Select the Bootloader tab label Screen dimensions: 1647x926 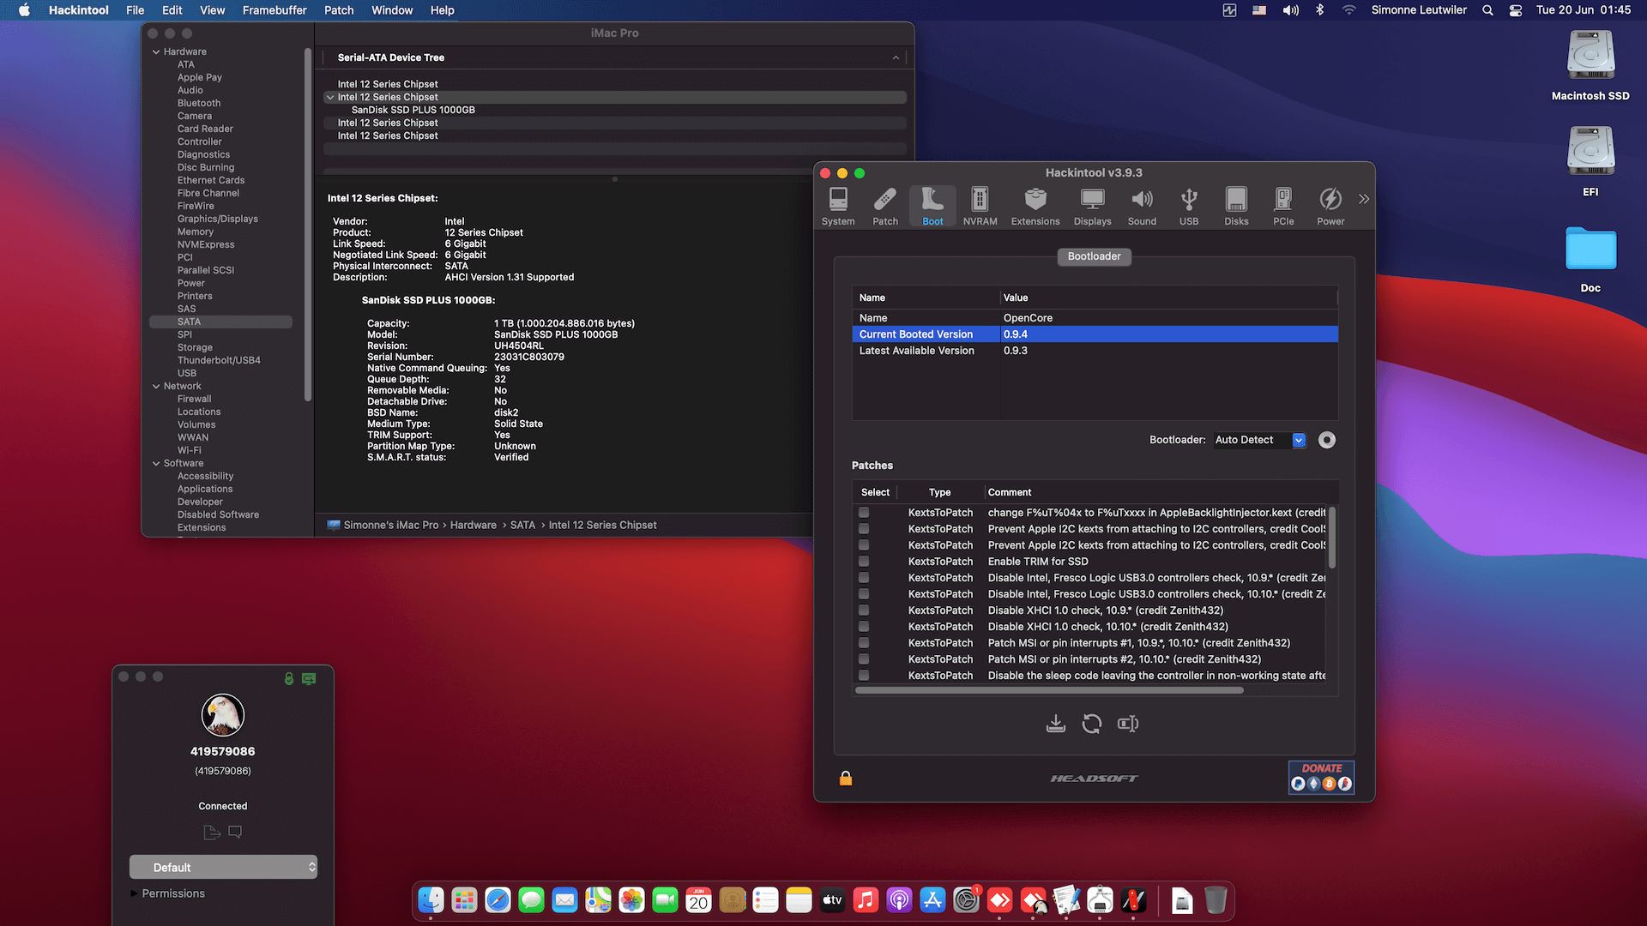click(1094, 256)
